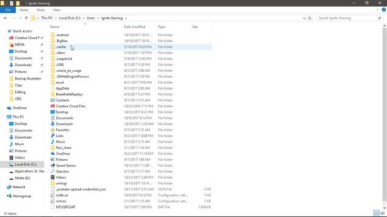The image size is (387, 217).
Task: Open the View ribbon tab
Action: [56, 10]
